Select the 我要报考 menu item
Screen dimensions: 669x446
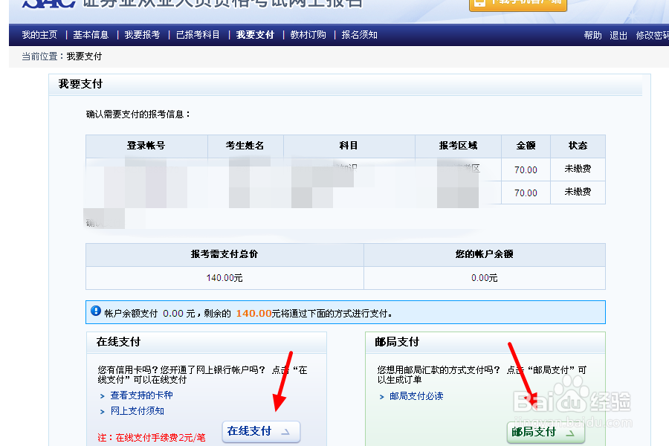(x=142, y=34)
